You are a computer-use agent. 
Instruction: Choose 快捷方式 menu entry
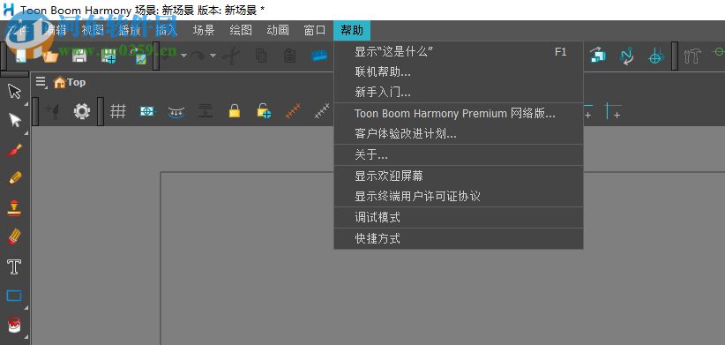click(x=459, y=238)
